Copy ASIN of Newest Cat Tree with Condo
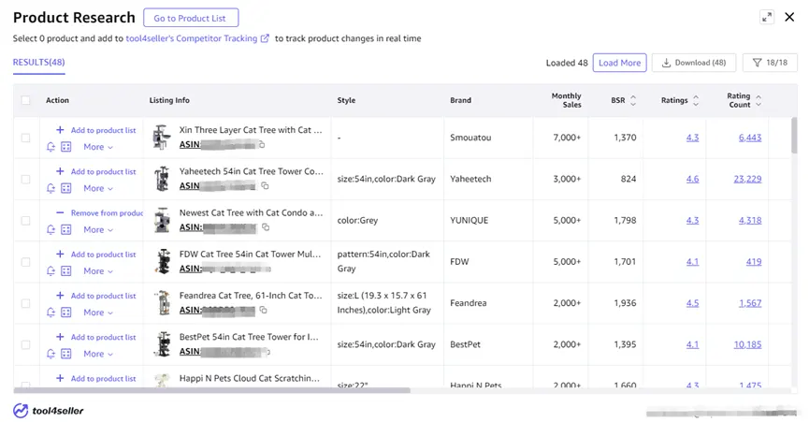The width and height of the screenshot is (809, 422). click(x=266, y=227)
